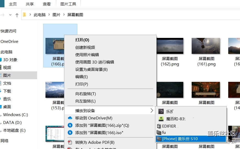Click 图片 in the address bar path
240x149 pixels.
[56, 15]
